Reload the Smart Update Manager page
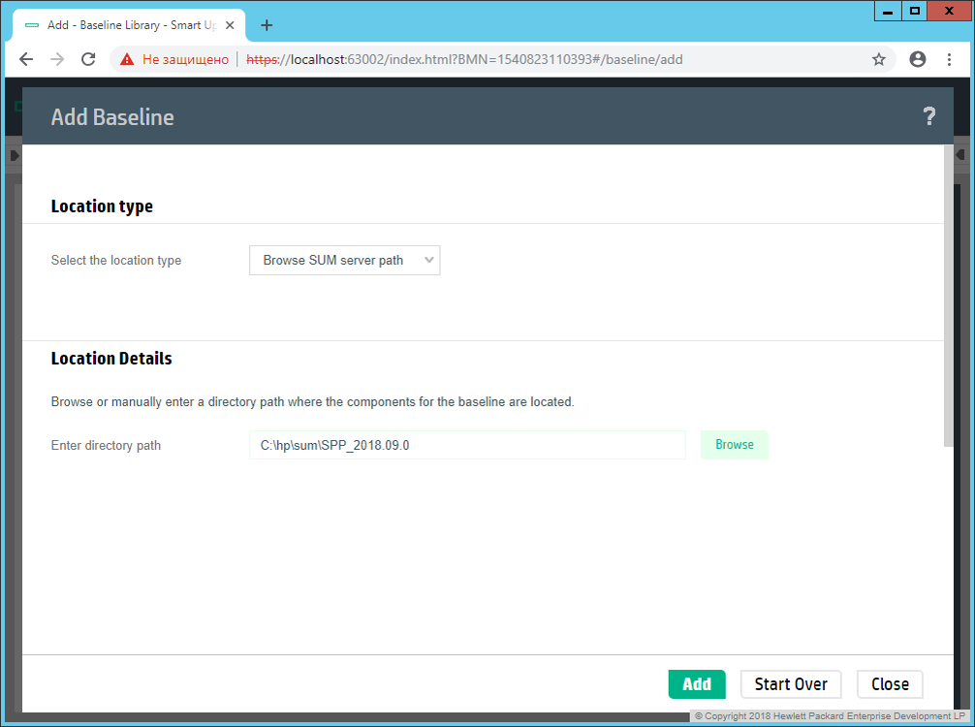 click(x=88, y=59)
